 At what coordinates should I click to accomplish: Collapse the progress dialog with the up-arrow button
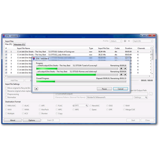click(36, 89)
